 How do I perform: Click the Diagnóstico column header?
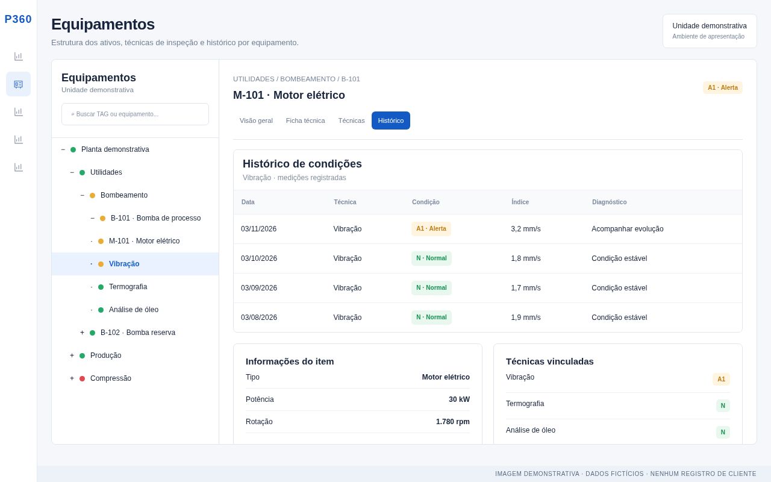click(x=610, y=202)
